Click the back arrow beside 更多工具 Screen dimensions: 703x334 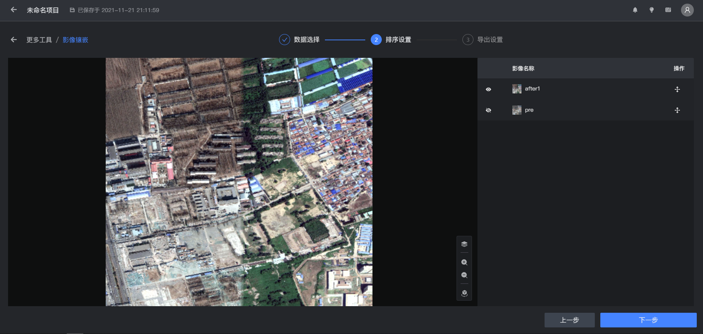14,40
